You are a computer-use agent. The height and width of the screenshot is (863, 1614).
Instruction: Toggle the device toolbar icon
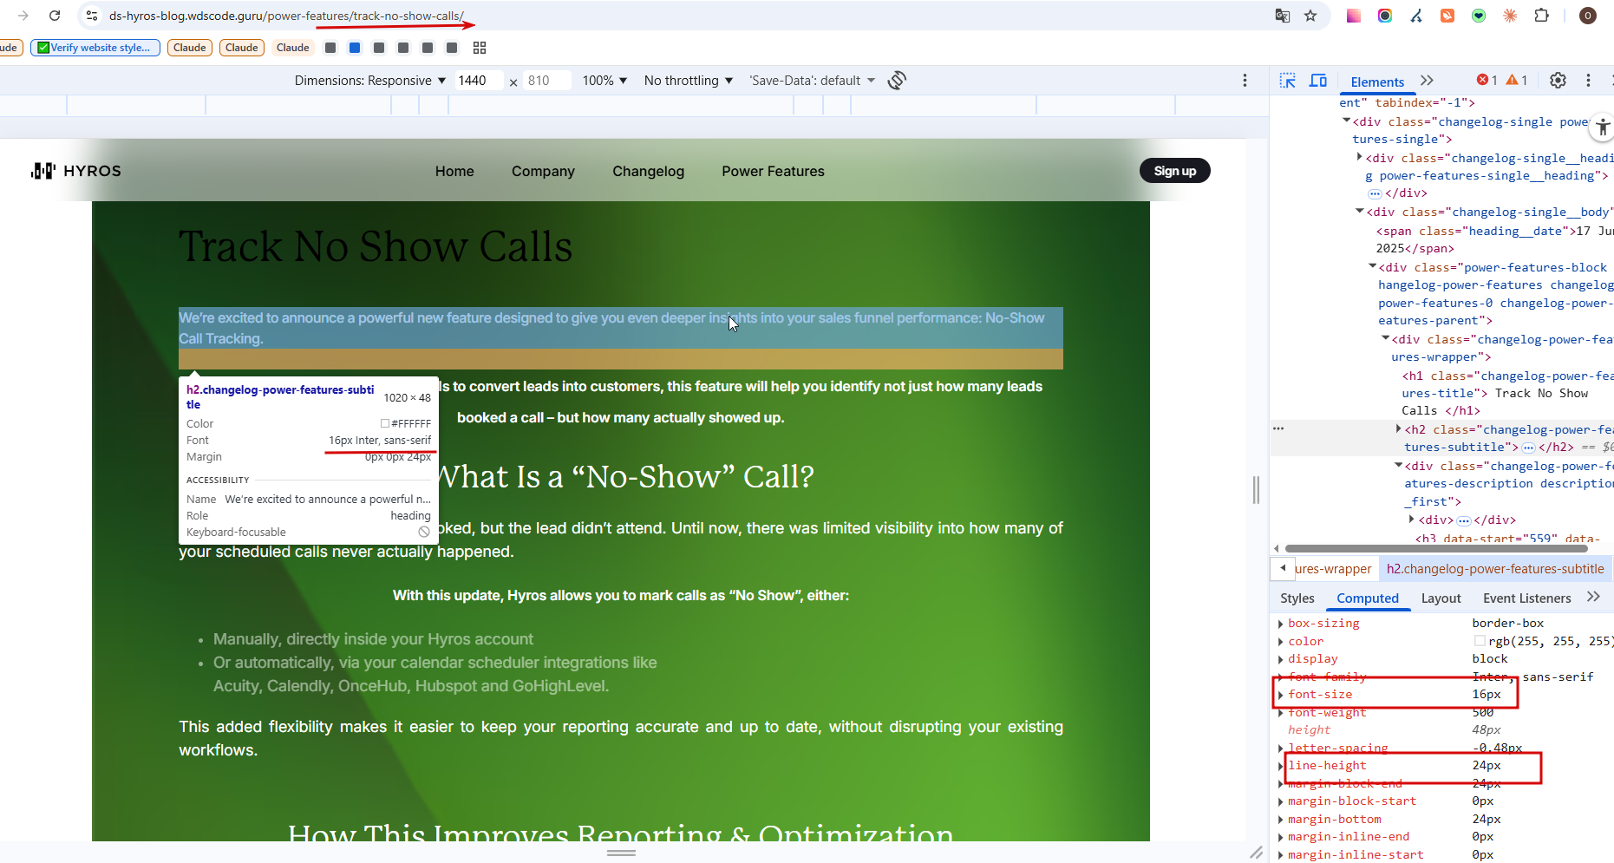[x=1318, y=81]
